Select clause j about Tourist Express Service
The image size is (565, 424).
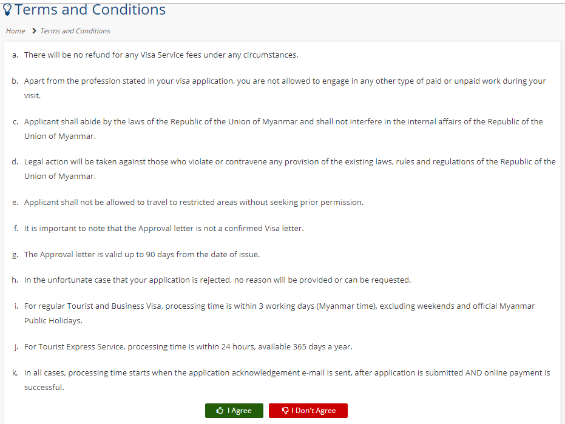[x=188, y=347]
